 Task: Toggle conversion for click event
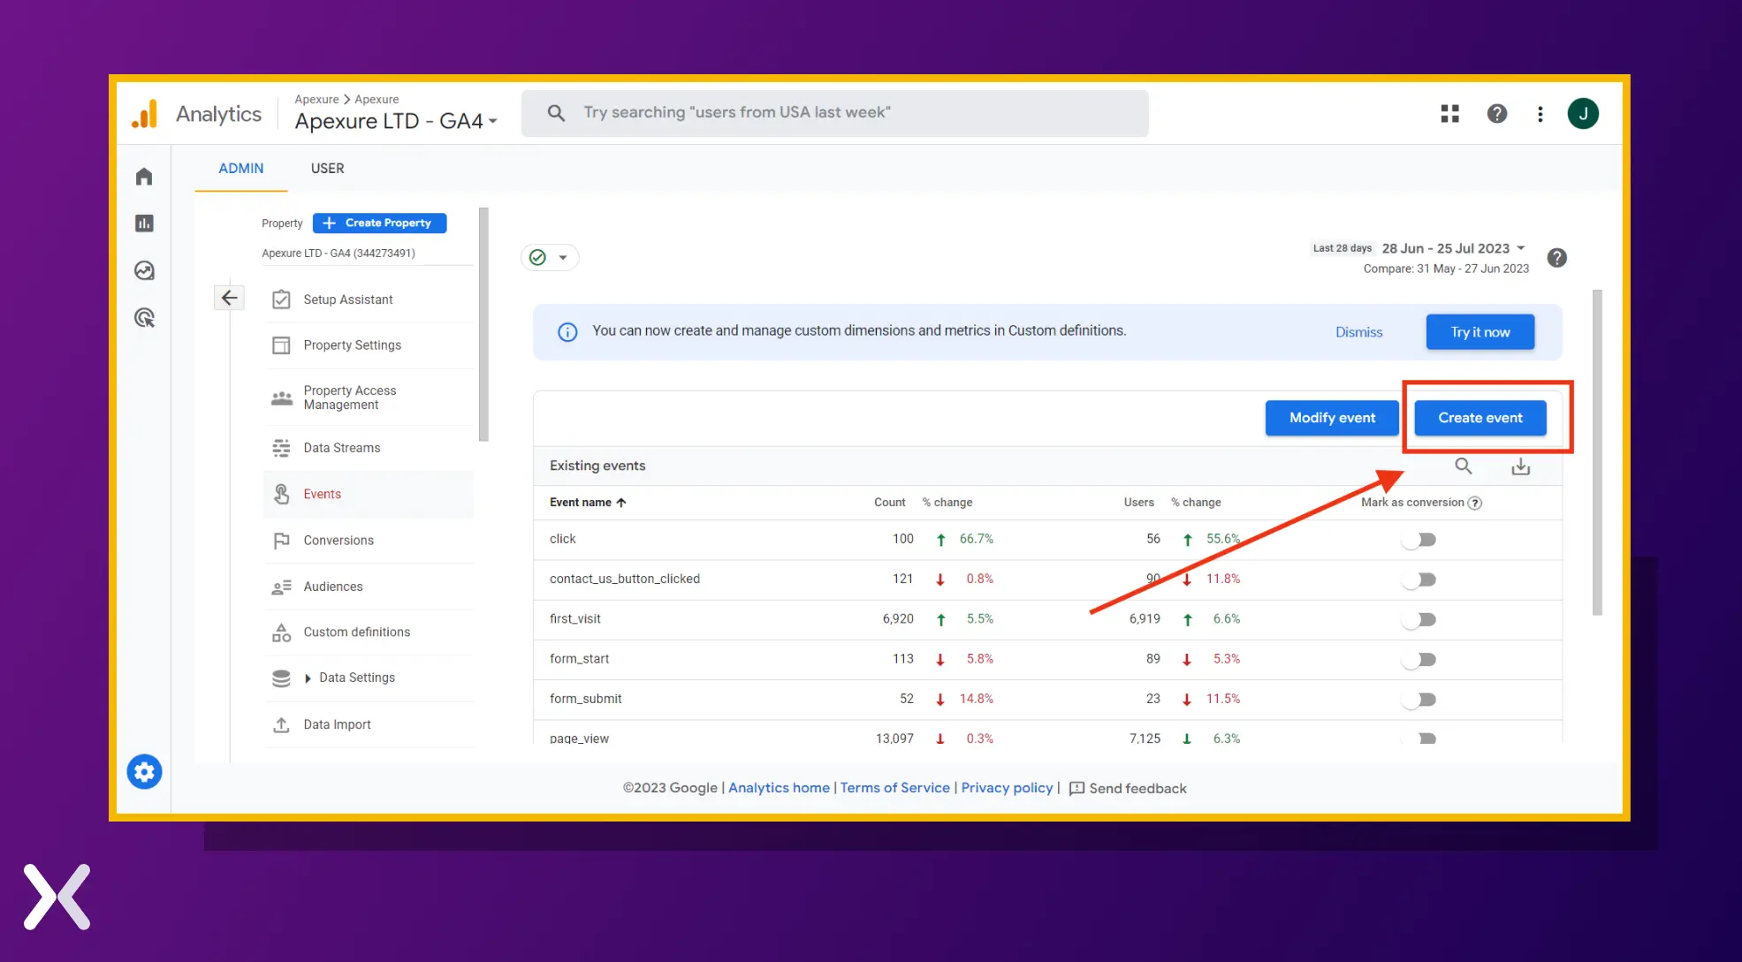1419,540
